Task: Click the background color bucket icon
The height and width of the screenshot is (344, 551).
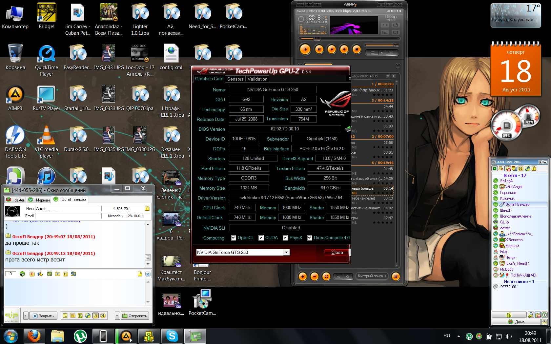Action: tap(40, 274)
